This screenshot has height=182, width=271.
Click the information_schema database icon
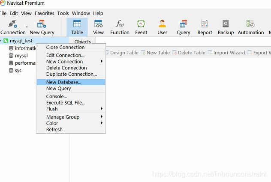[11, 48]
